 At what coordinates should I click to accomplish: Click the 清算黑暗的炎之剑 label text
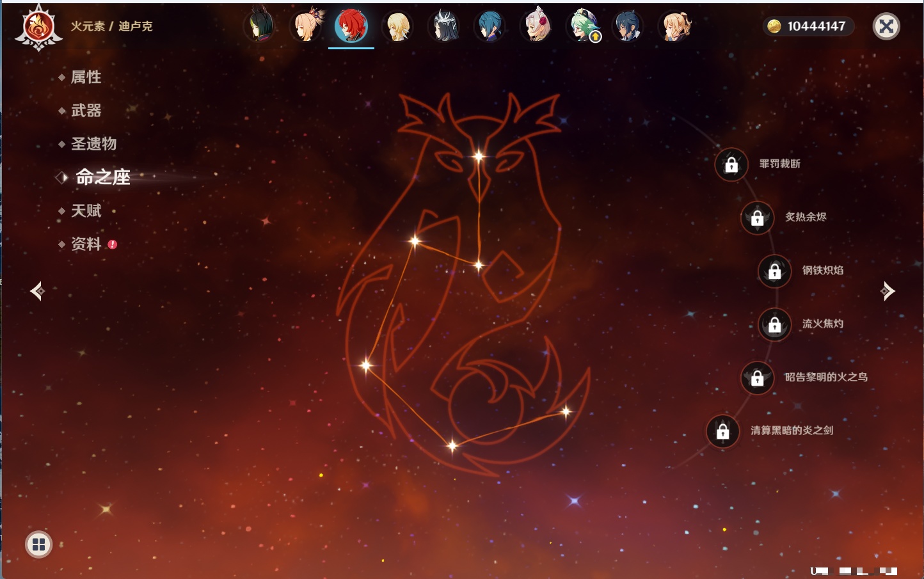pyautogui.click(x=792, y=430)
